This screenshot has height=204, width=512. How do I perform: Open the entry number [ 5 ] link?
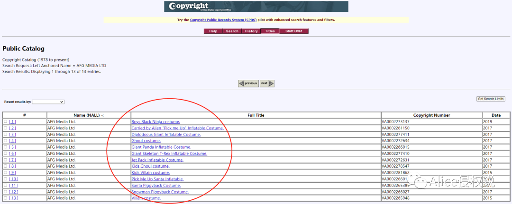click(x=12, y=147)
